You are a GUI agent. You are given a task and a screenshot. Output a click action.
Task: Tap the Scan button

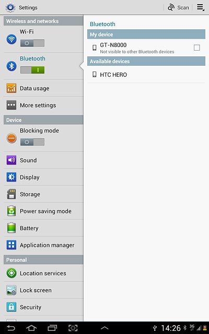click(x=178, y=8)
